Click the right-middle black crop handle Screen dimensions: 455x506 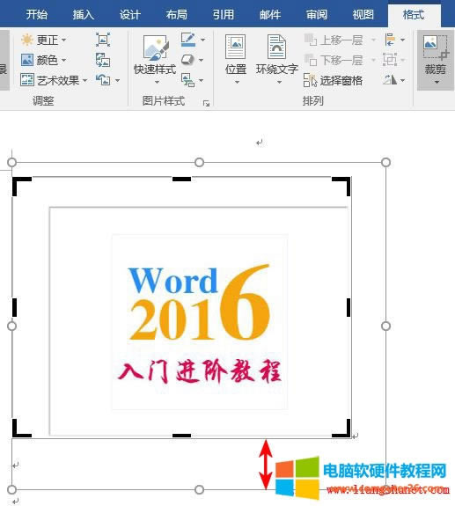[349, 307]
